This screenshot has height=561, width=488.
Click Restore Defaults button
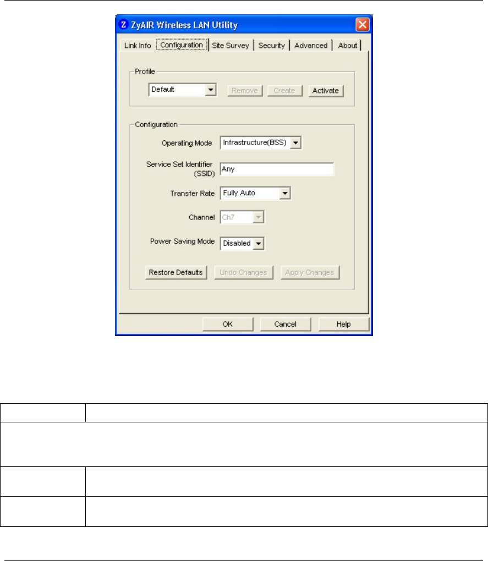click(x=176, y=272)
